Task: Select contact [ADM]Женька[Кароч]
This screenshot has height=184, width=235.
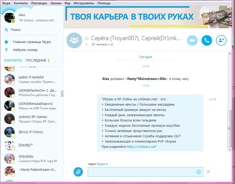Action: pos(32,106)
